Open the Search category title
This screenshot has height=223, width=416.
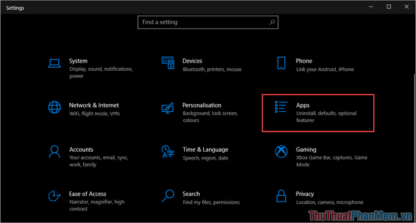(191, 194)
